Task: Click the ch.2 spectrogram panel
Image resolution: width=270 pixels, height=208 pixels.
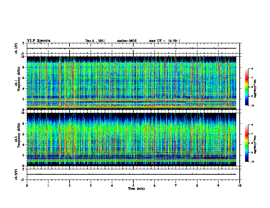Action: click(x=131, y=139)
